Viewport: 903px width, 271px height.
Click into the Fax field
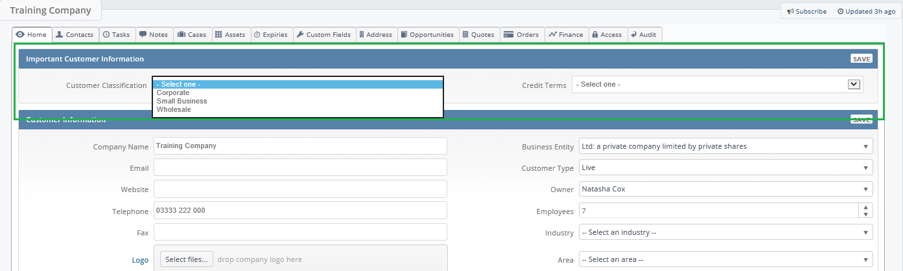click(x=300, y=232)
